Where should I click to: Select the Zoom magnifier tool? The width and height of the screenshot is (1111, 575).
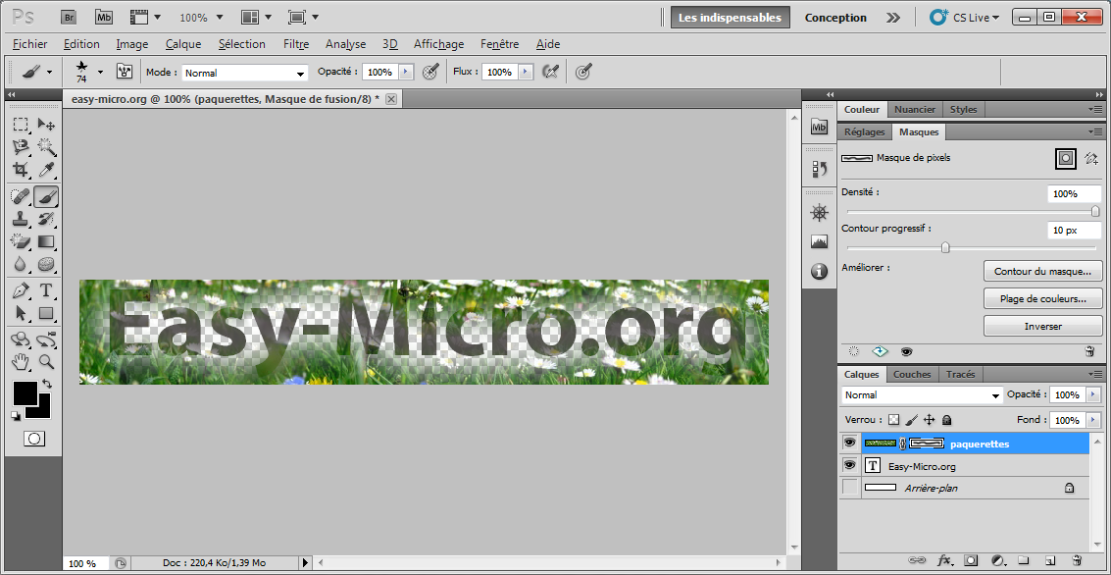pos(47,362)
